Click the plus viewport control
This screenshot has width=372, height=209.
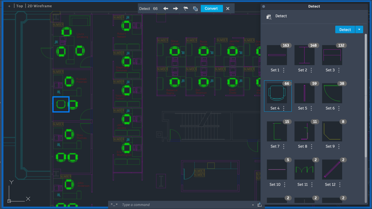point(9,6)
